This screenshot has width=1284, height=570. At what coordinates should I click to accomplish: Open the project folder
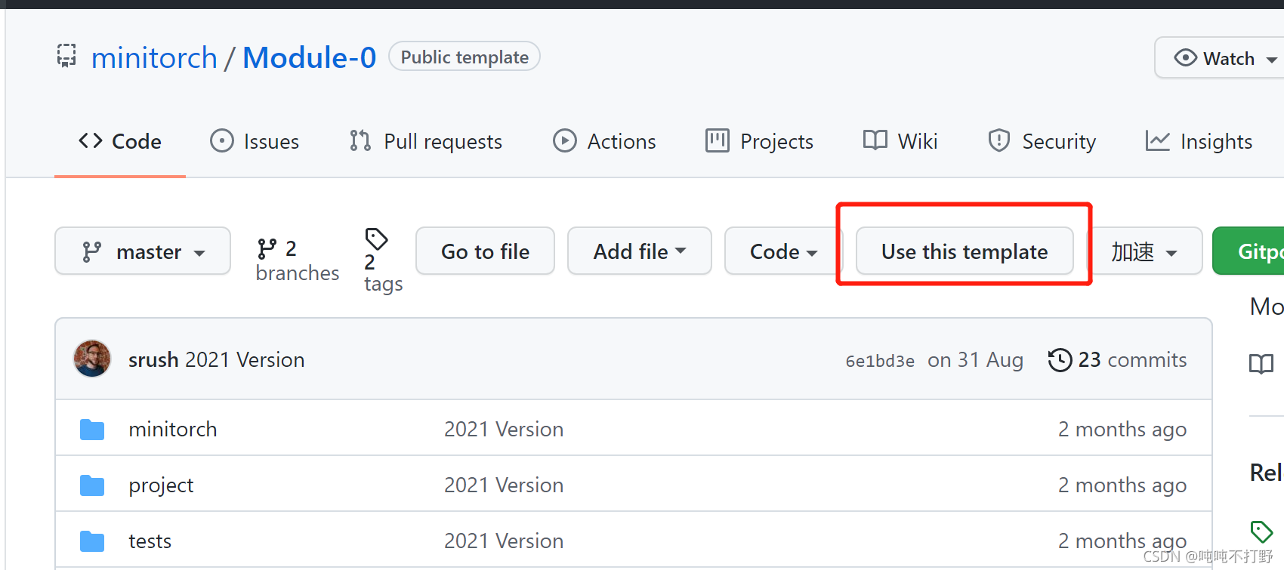coord(161,485)
